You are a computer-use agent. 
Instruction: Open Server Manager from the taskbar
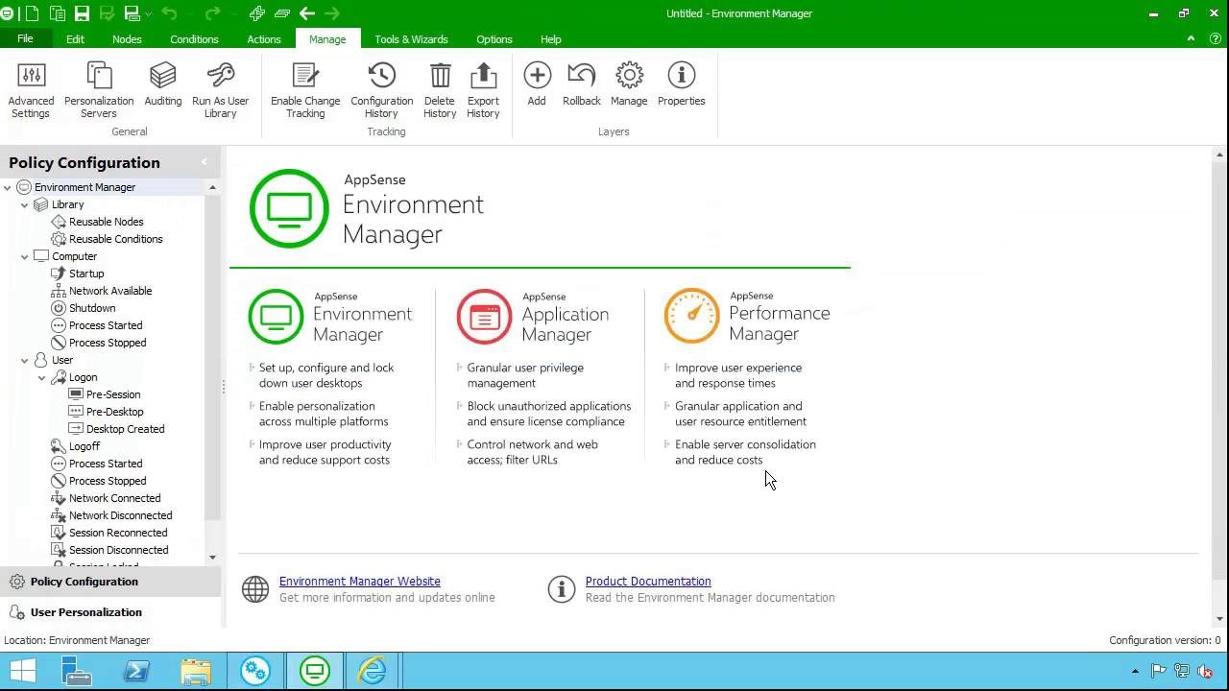coord(77,671)
